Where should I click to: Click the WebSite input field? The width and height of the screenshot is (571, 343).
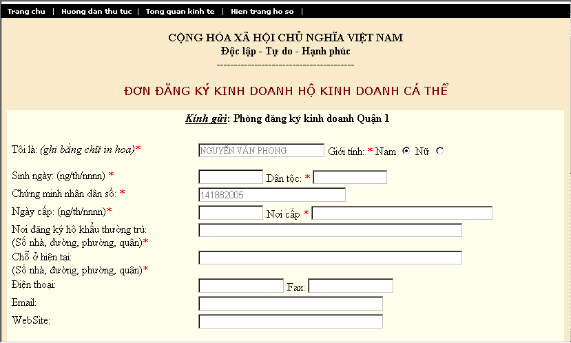tap(291, 321)
